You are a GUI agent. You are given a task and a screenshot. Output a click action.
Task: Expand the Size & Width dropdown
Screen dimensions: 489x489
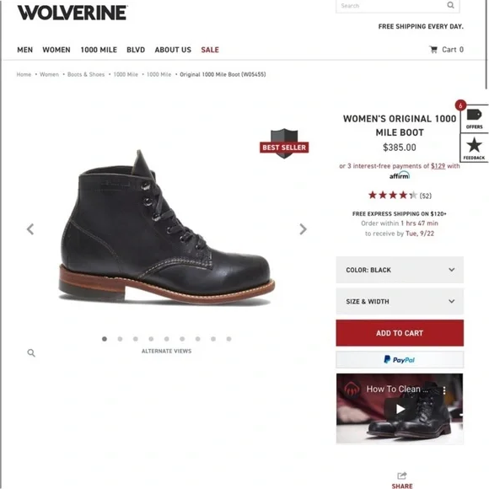coord(400,301)
